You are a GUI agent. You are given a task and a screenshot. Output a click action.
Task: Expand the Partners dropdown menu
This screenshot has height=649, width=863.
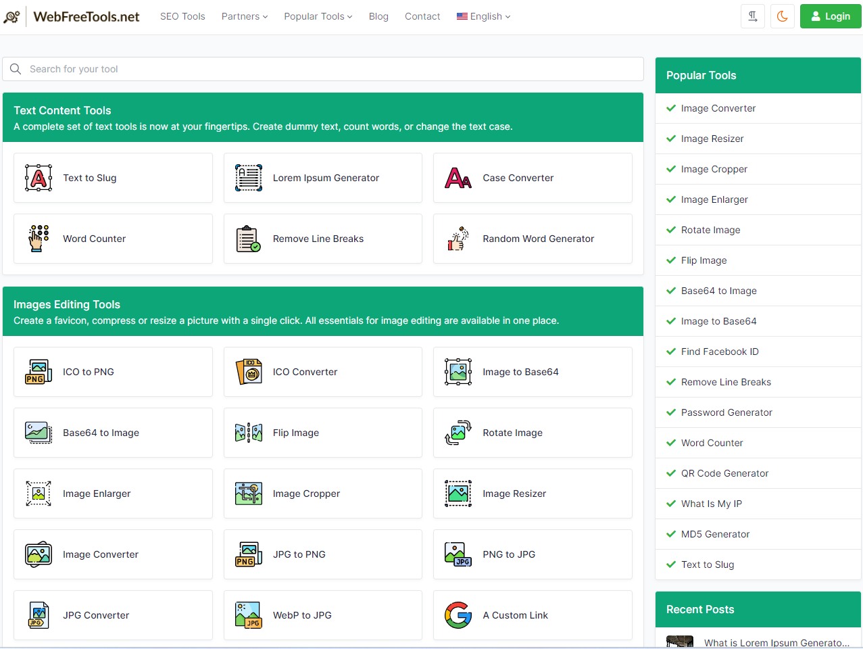(244, 16)
